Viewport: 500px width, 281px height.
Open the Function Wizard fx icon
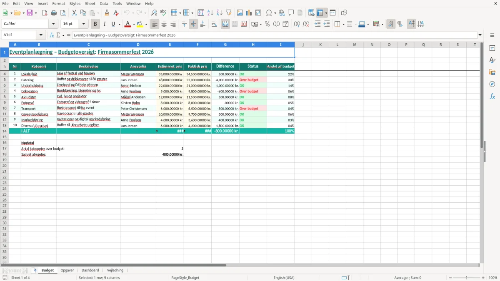(52, 35)
